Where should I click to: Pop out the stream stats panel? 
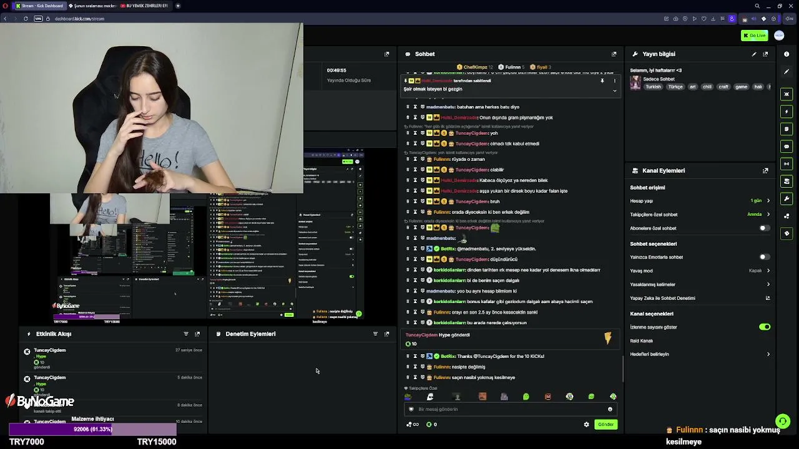tap(386, 54)
